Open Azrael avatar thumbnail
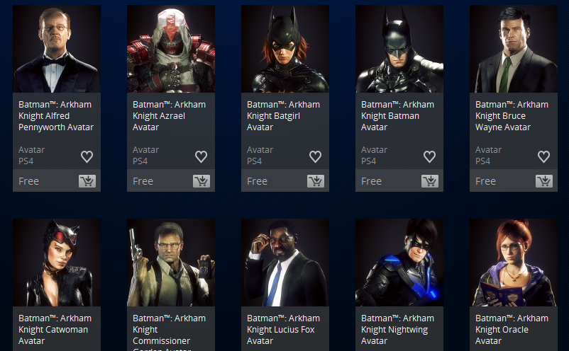This screenshot has height=351, width=569. coord(171,49)
